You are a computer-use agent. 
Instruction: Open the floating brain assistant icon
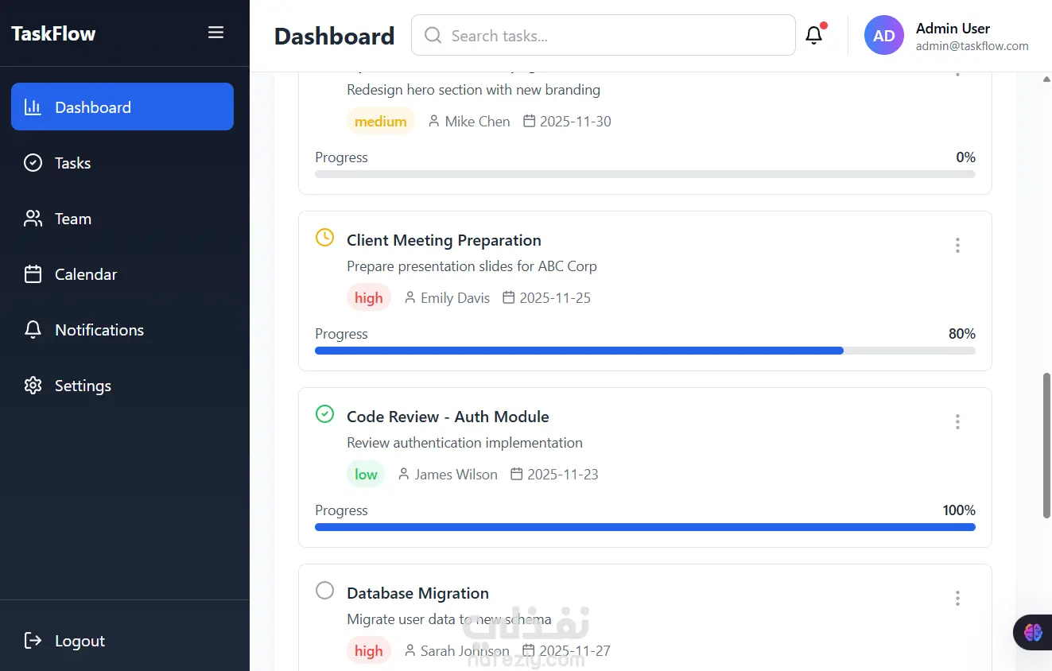click(x=1033, y=633)
